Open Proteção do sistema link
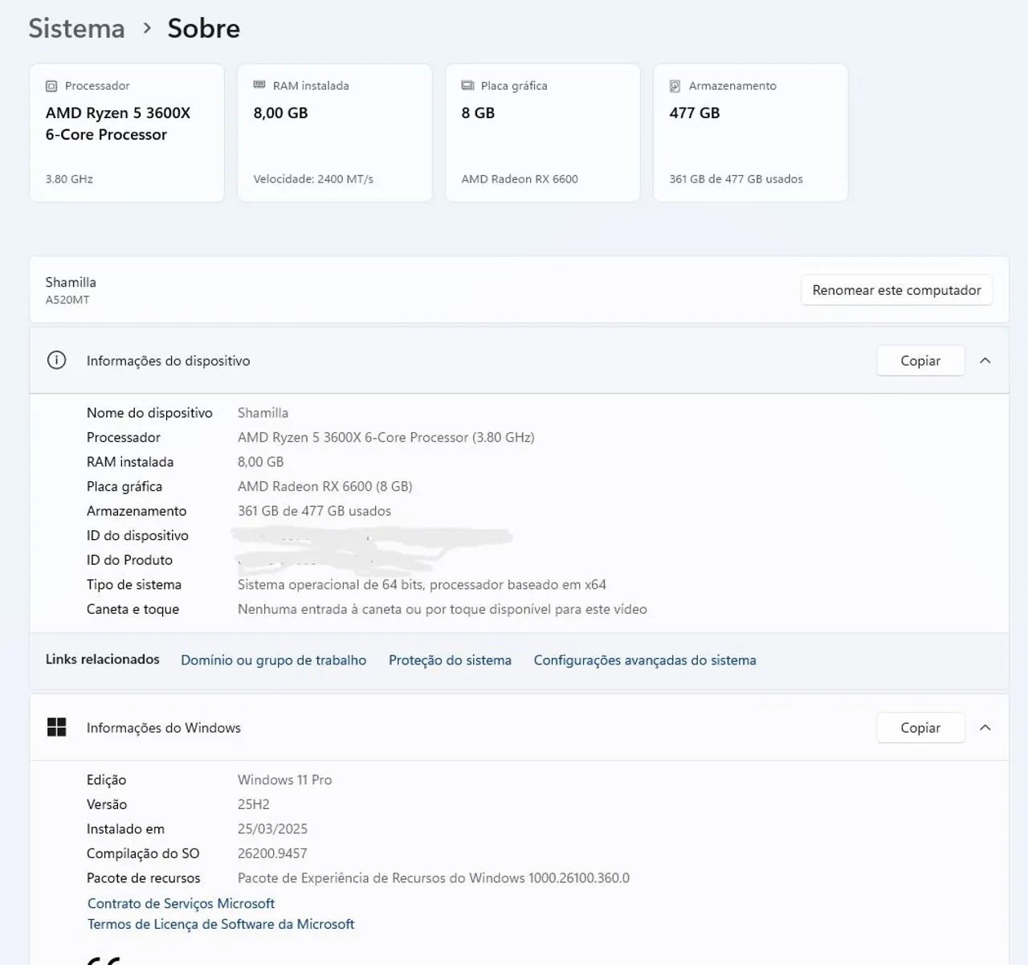 point(450,660)
